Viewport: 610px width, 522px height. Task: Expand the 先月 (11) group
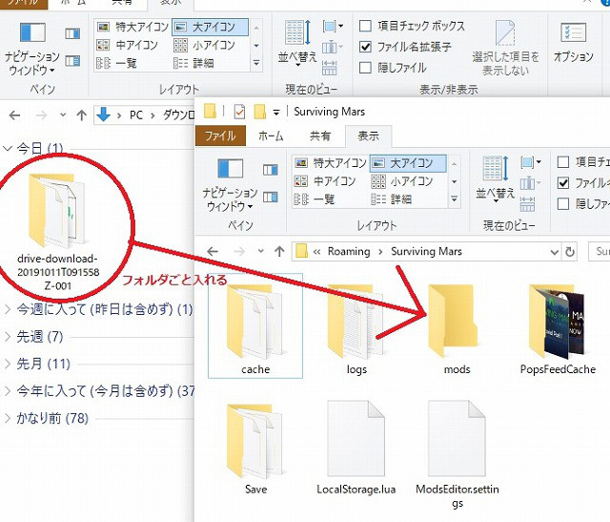[8, 364]
